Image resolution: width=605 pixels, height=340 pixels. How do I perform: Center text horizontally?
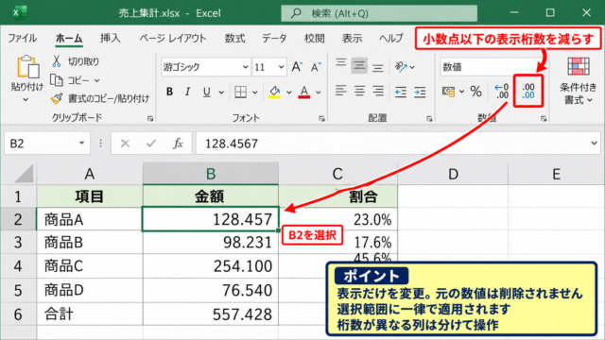pos(359,92)
